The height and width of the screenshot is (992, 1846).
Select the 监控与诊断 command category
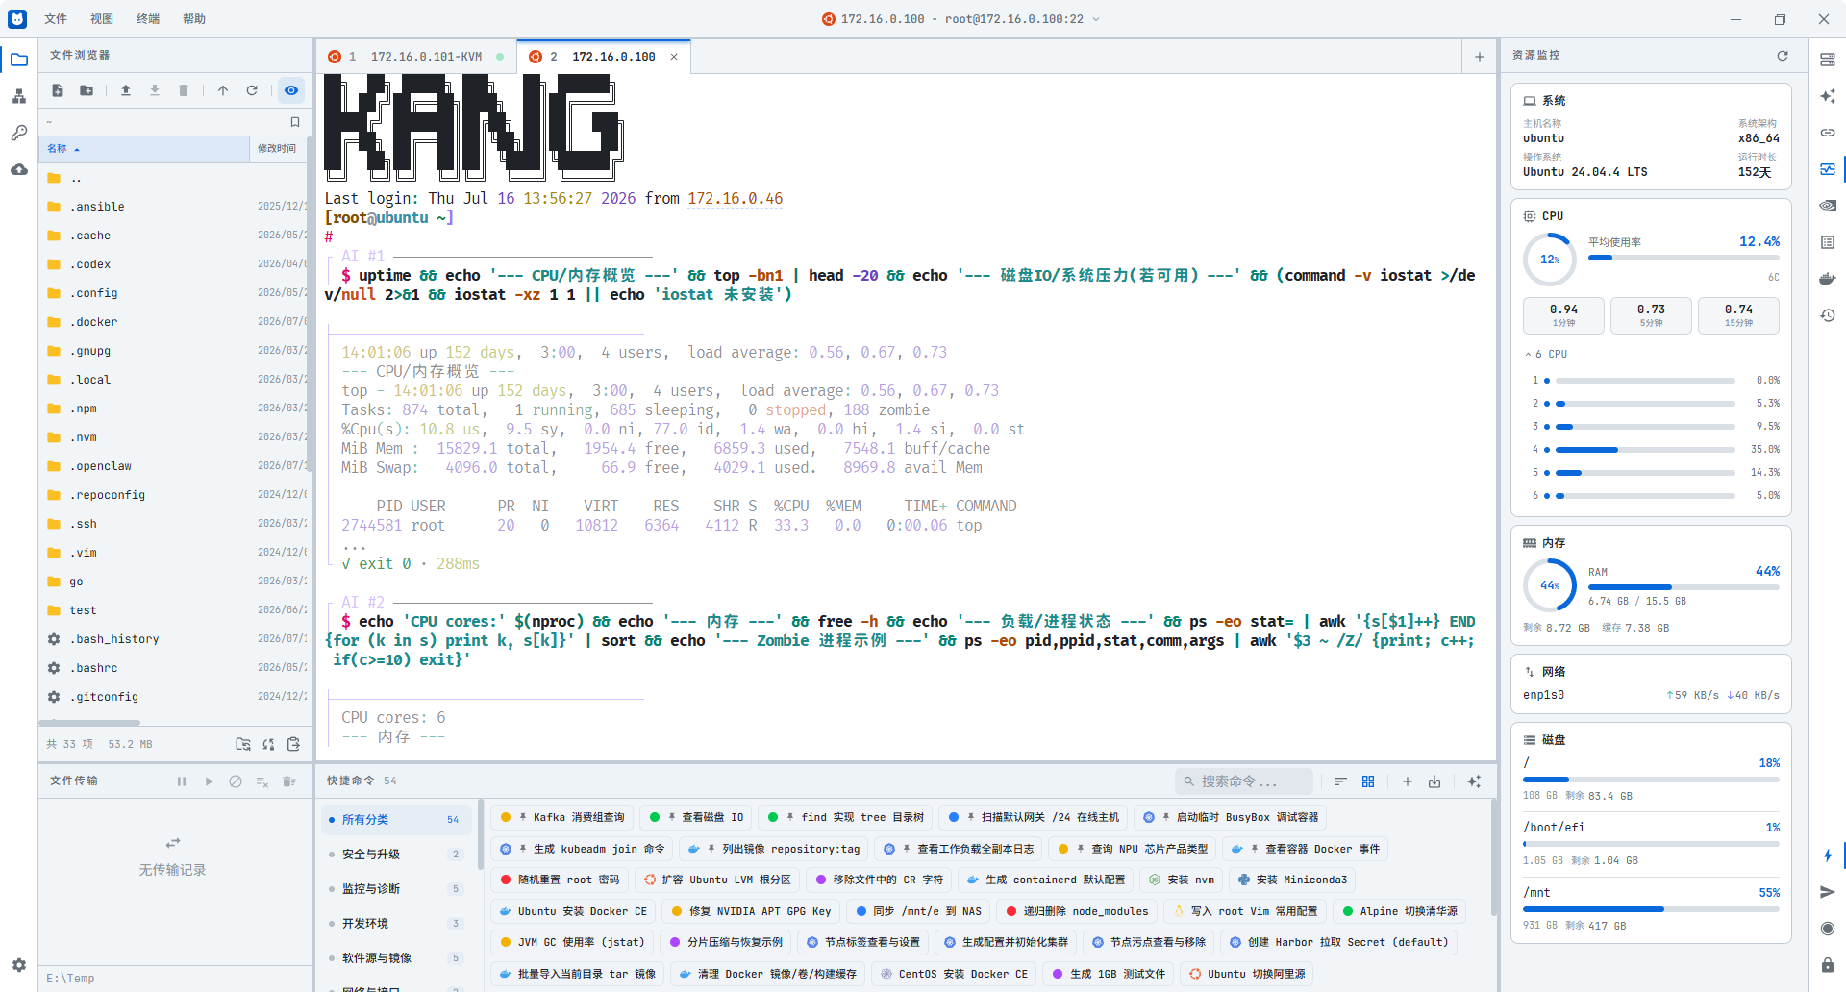[x=395, y=889]
